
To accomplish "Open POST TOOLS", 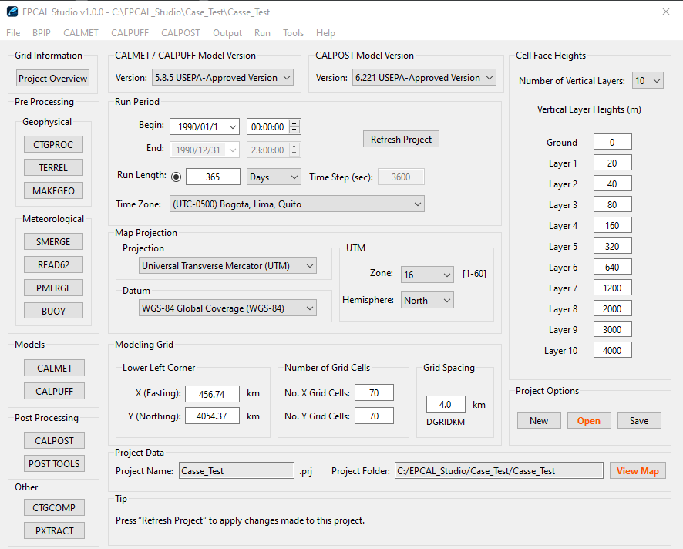I will tap(55, 463).
